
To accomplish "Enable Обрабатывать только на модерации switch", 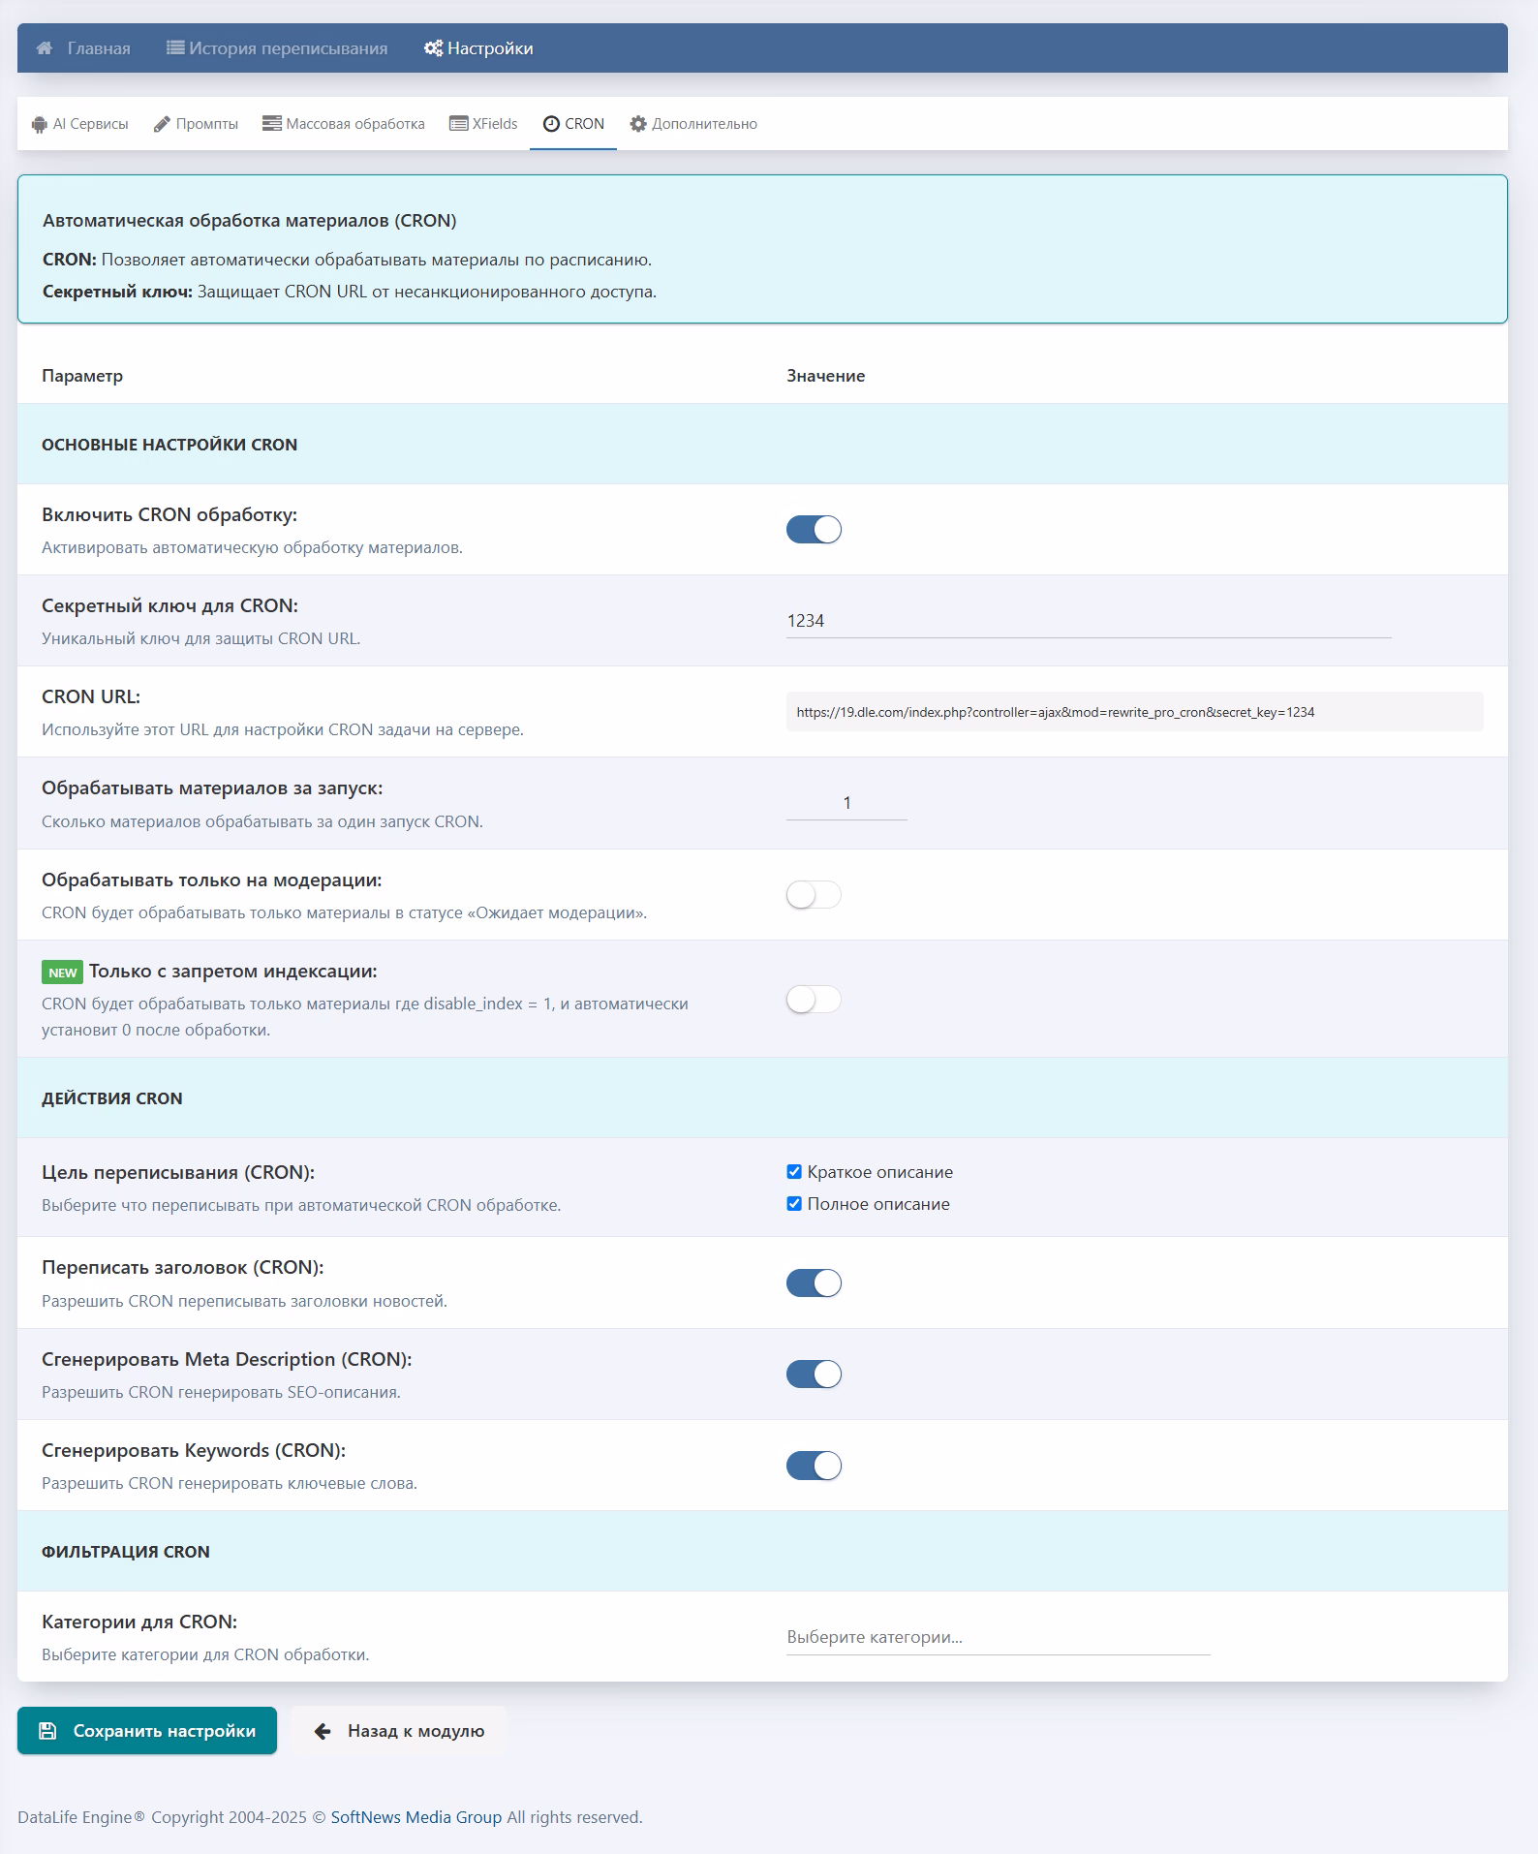I will pos(814,895).
